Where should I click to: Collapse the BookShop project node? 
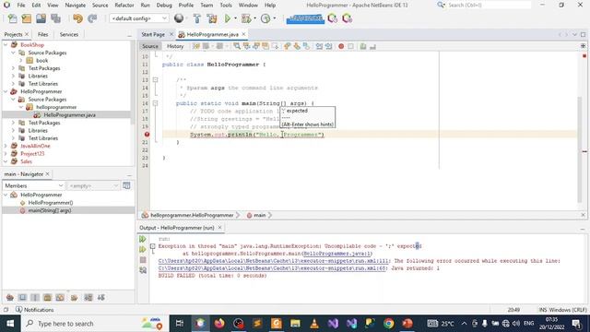pyautogui.click(x=6, y=45)
